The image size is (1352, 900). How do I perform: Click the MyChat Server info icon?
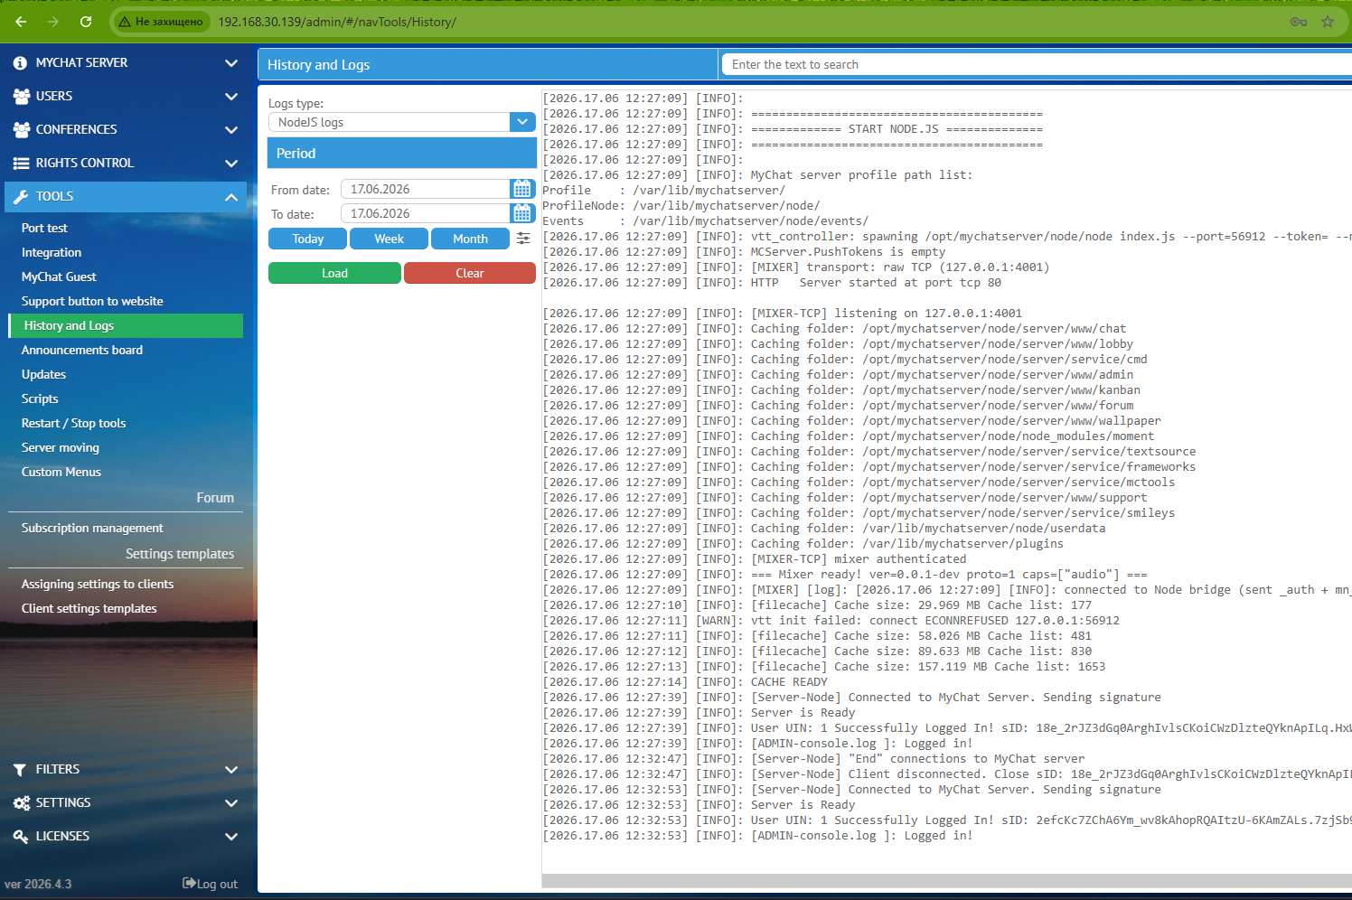click(x=21, y=63)
